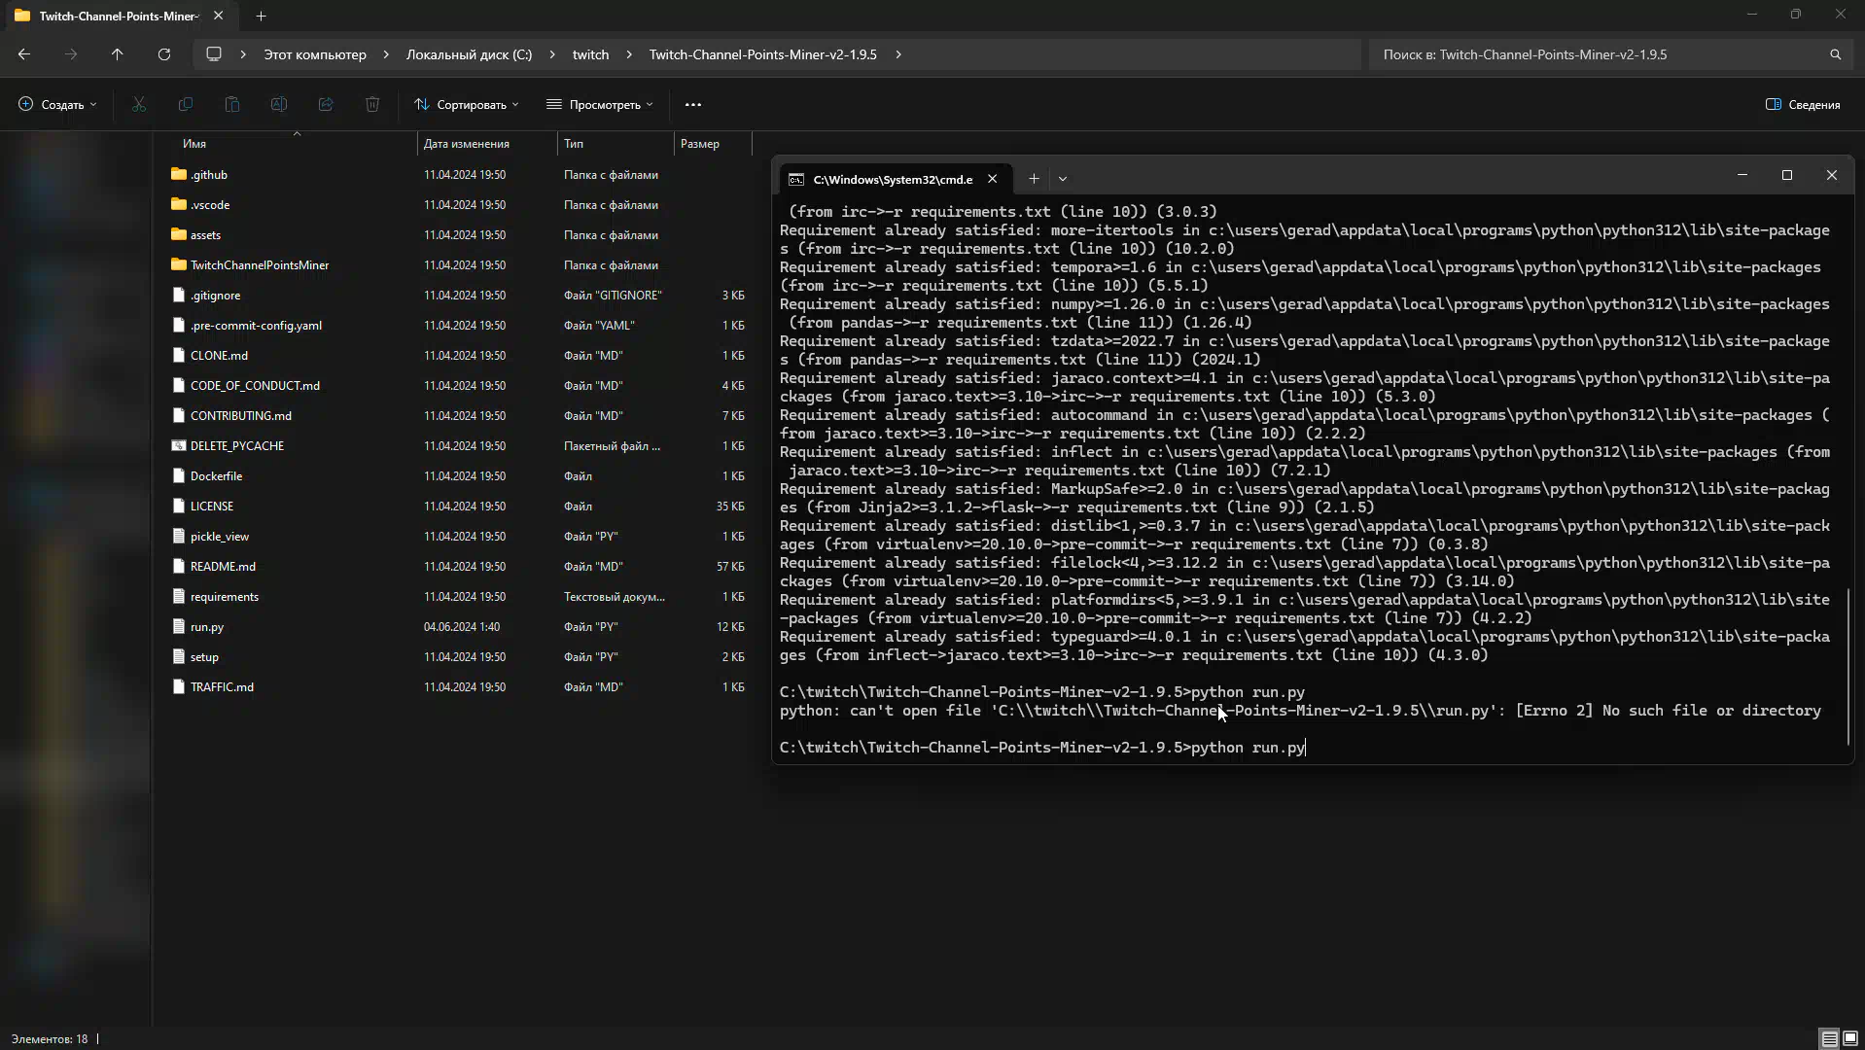The width and height of the screenshot is (1865, 1050).
Task: Sort by Размер column header
Action: click(700, 144)
